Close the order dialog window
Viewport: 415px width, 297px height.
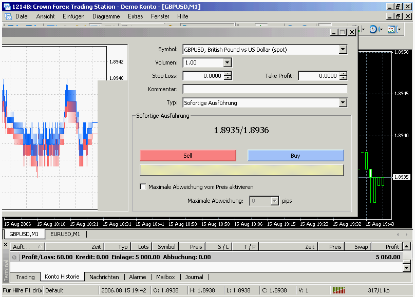[x=352, y=32]
